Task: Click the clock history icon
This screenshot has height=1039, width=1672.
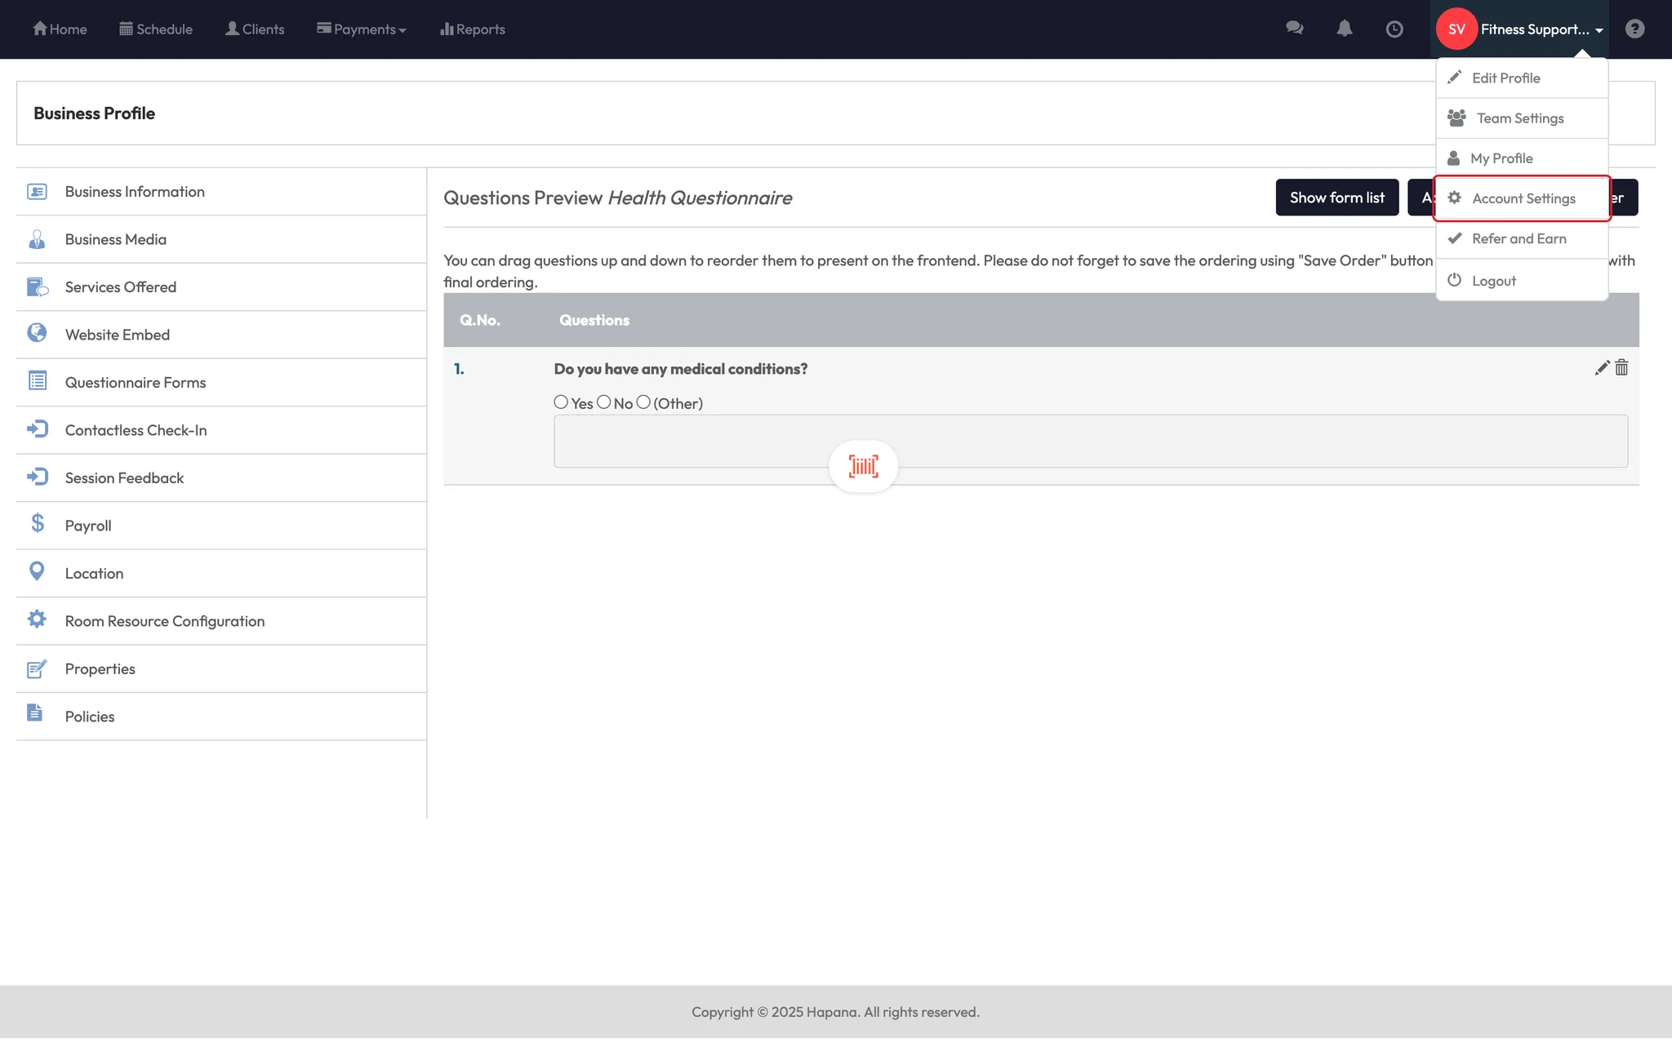Action: pos(1394,29)
